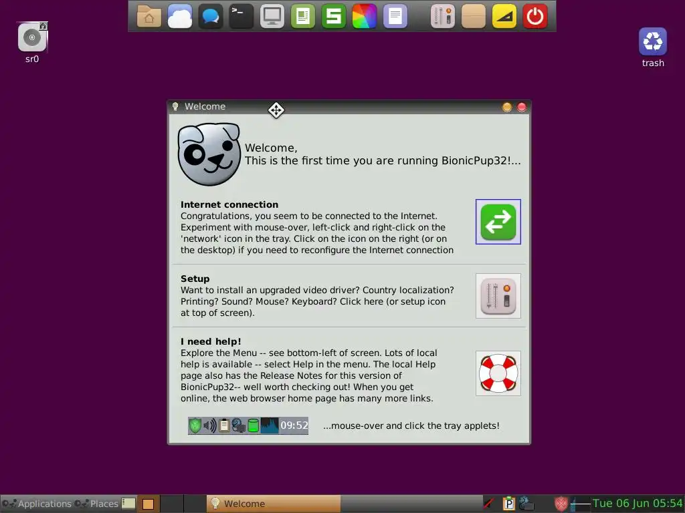Click the show desktop icon beside Places

[128, 504]
